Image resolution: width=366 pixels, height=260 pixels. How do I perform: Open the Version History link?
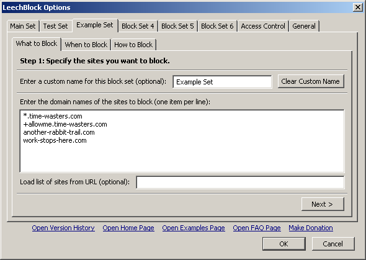(x=63, y=228)
